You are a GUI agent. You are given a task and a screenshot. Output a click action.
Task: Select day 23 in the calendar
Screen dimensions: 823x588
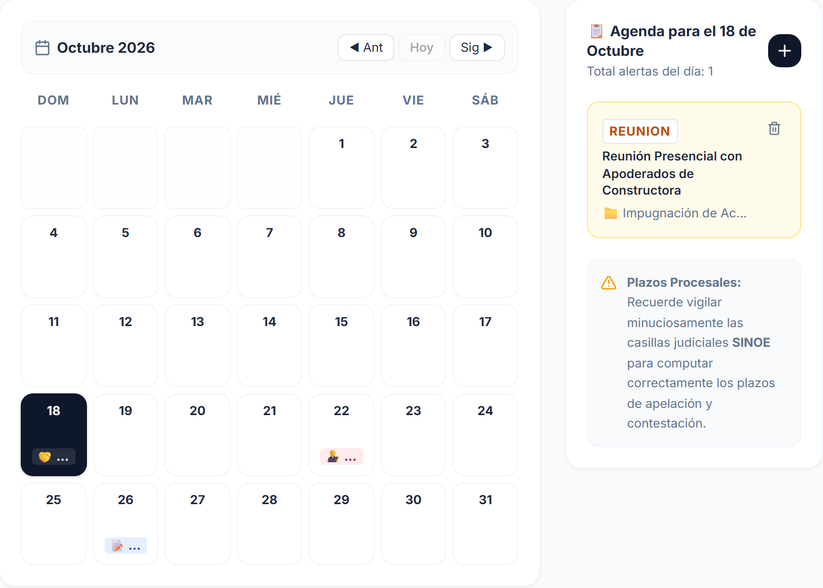414,435
